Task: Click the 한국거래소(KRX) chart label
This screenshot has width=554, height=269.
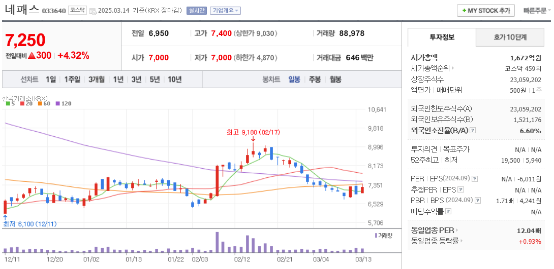Action: click(25, 98)
